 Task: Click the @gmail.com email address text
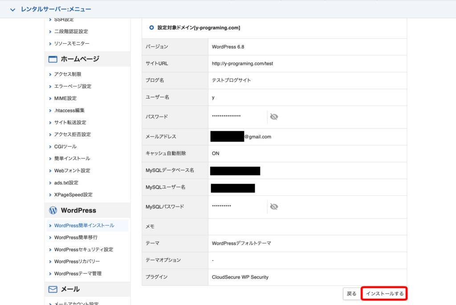pyautogui.click(x=258, y=137)
